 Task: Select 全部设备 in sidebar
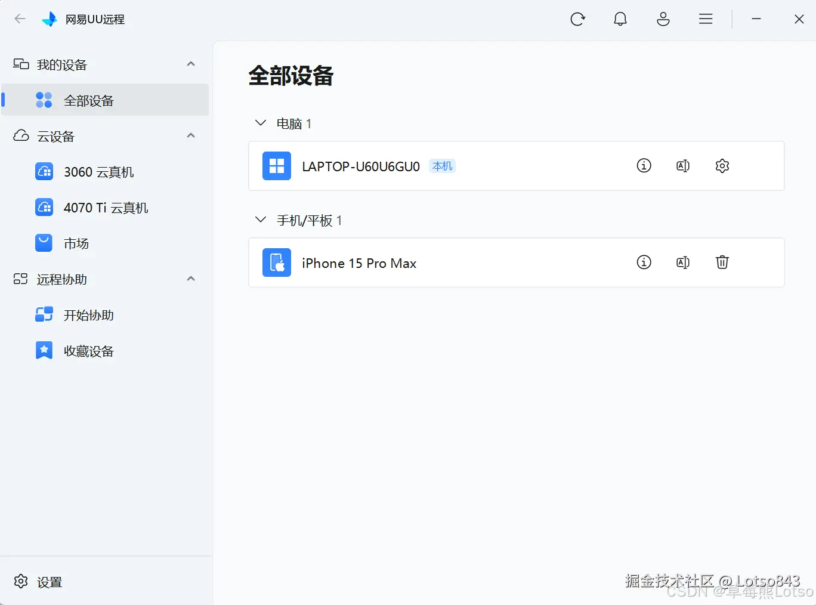coord(106,100)
